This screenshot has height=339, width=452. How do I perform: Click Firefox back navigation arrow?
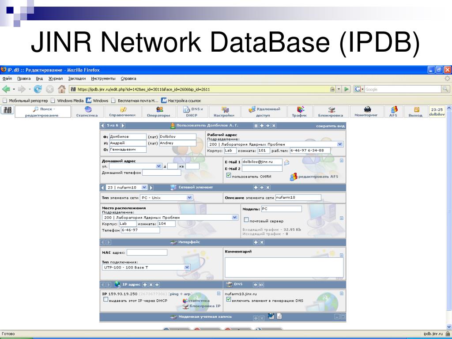[6, 89]
